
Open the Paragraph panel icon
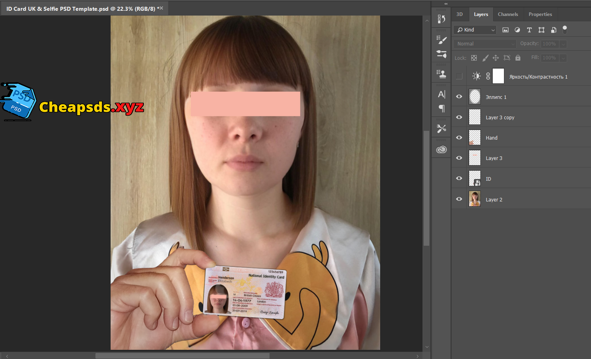point(441,108)
